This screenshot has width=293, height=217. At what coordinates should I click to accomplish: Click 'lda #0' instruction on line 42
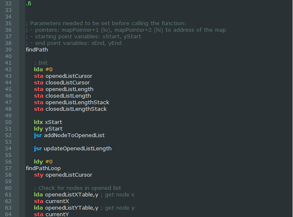(x=43, y=70)
